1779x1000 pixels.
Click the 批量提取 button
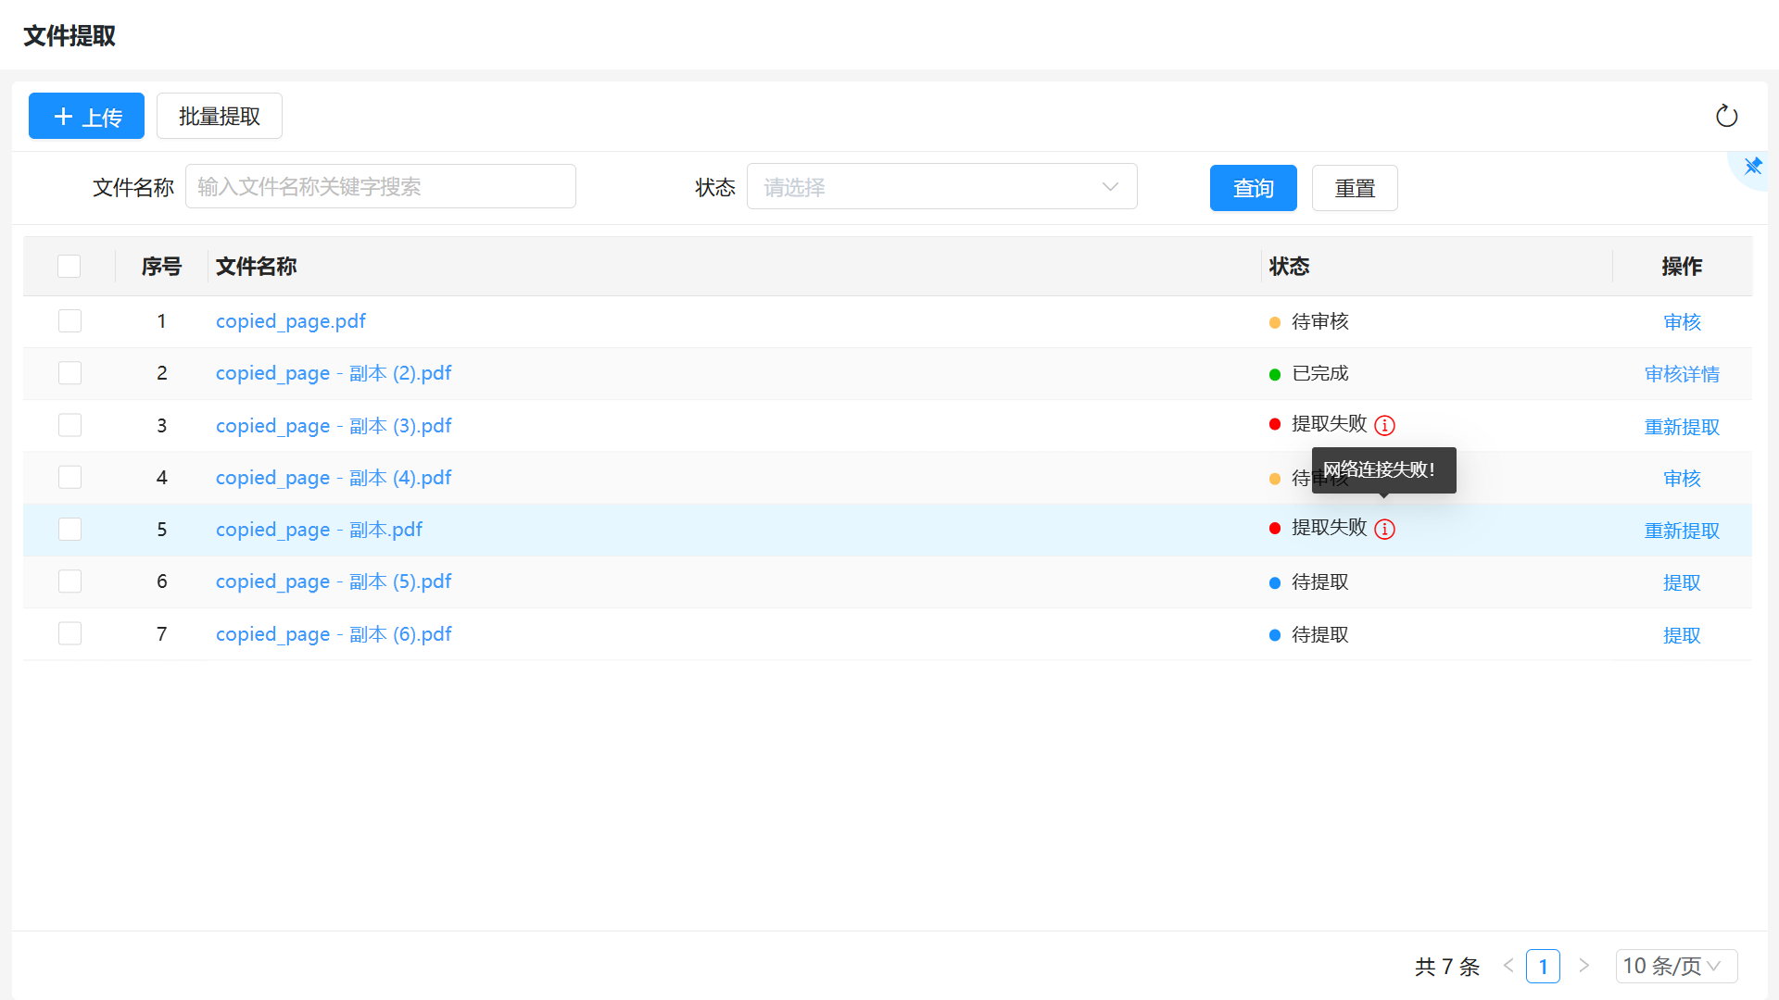pyautogui.click(x=220, y=116)
